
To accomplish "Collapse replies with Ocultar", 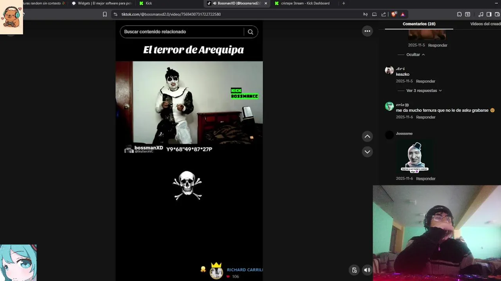I will (x=415, y=55).
